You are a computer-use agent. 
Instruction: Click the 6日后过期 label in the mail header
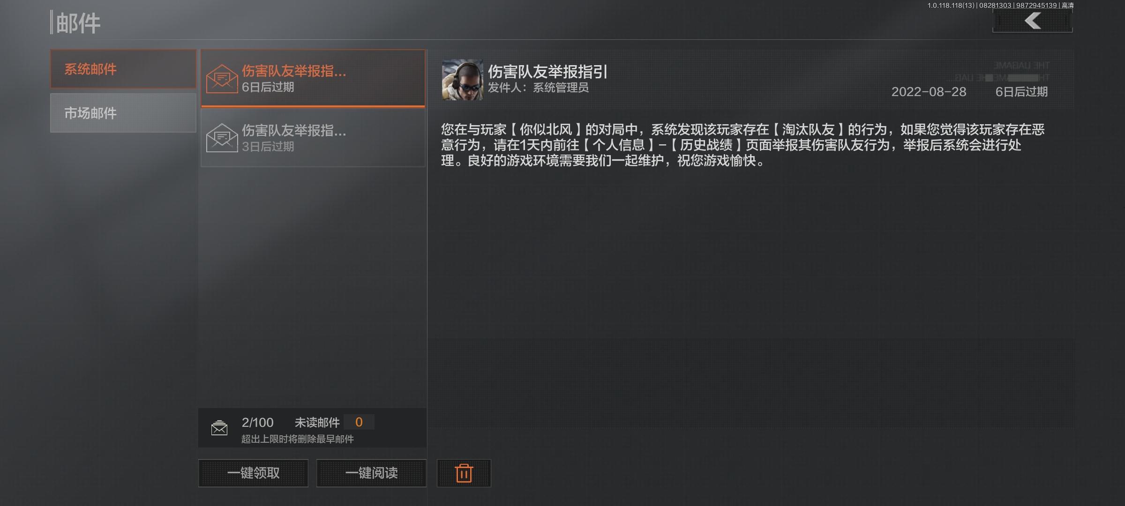[x=1021, y=92]
